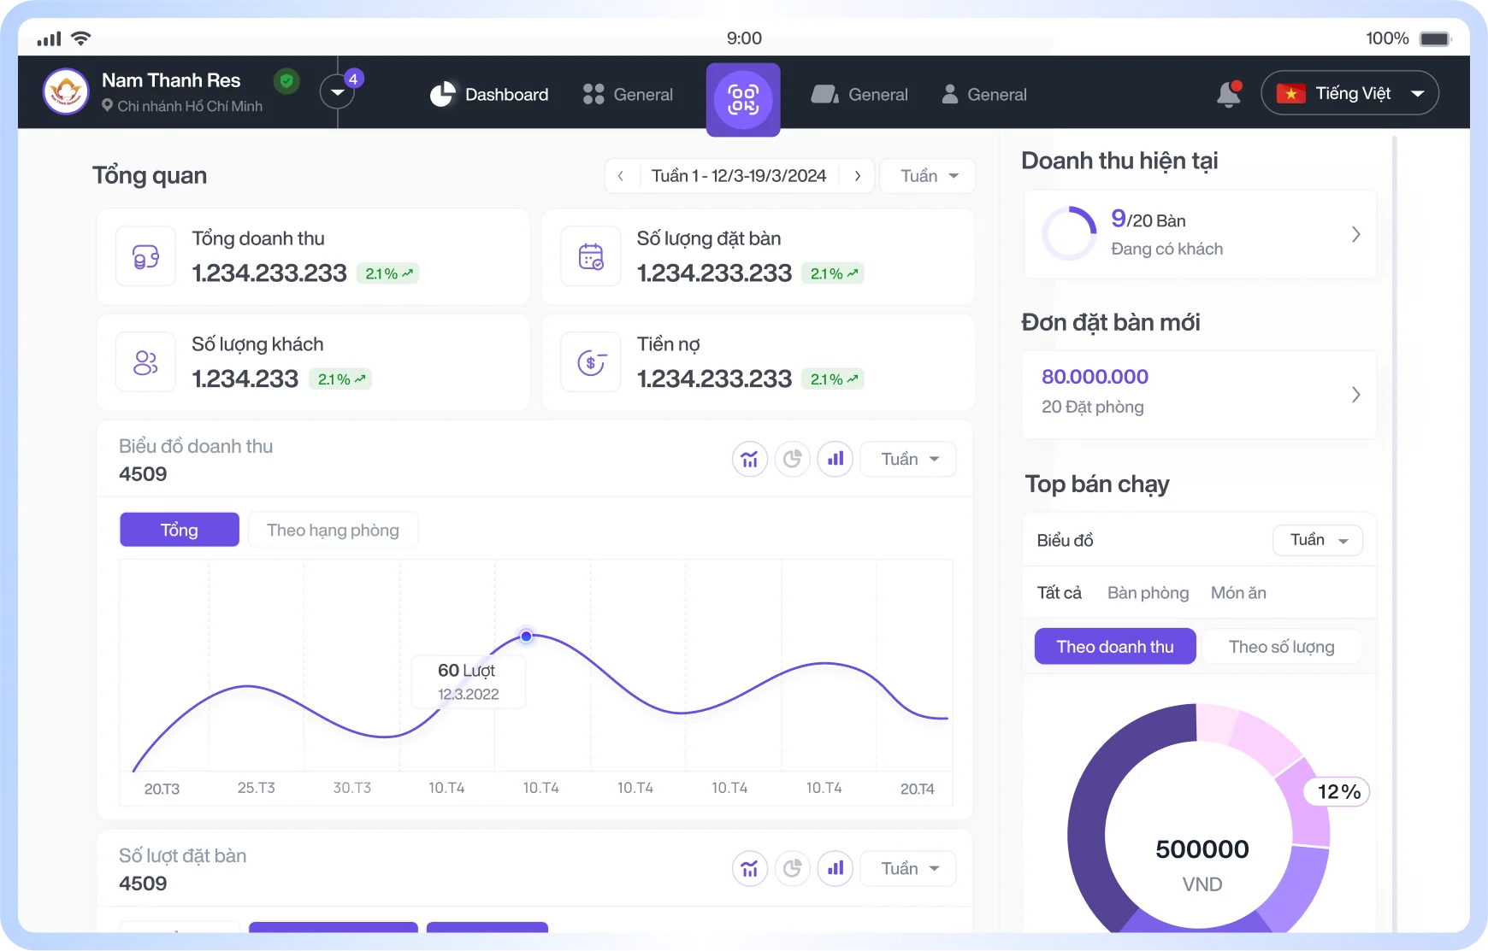Image resolution: width=1488 pixels, height=951 pixels.
Task: Expand the Tuần dropdown beside Tổng quan date
Action: (x=928, y=176)
